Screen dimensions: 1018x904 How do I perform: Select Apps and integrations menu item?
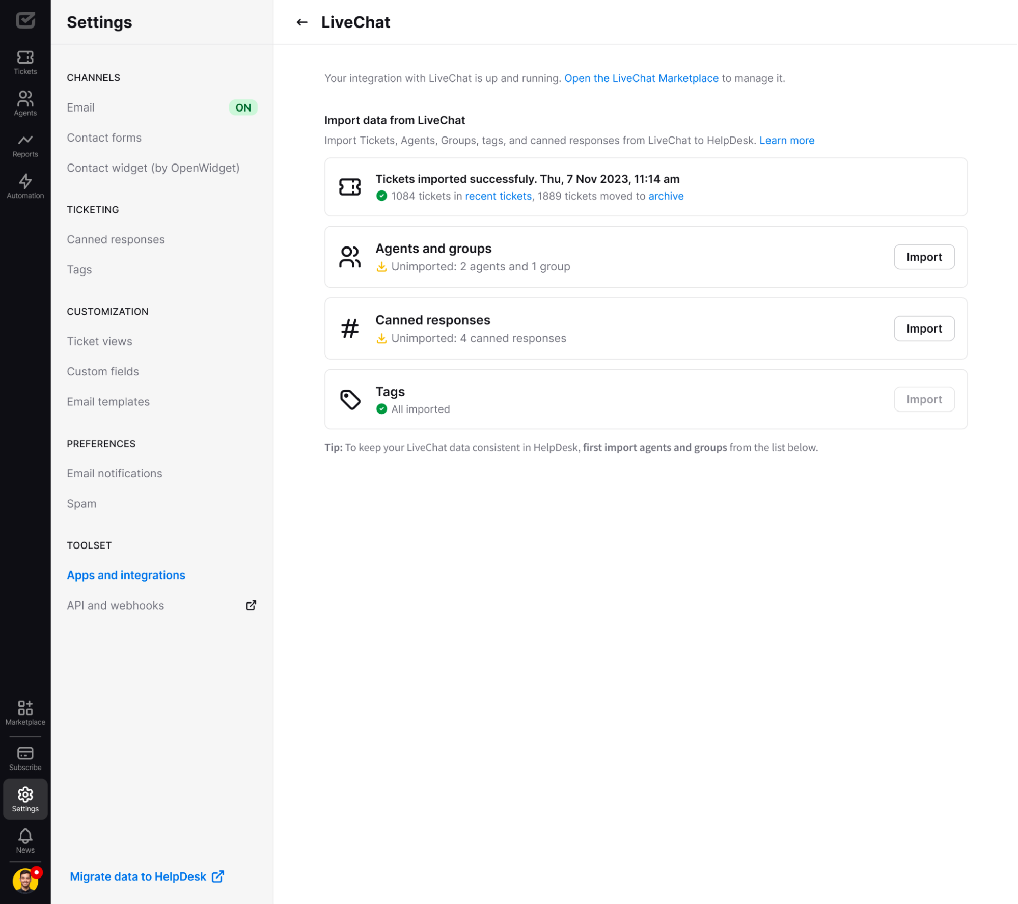[x=126, y=574]
